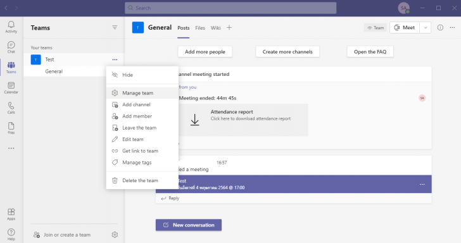The height and width of the screenshot is (243, 461).
Task: Click Join or create a team
Action: click(62, 235)
